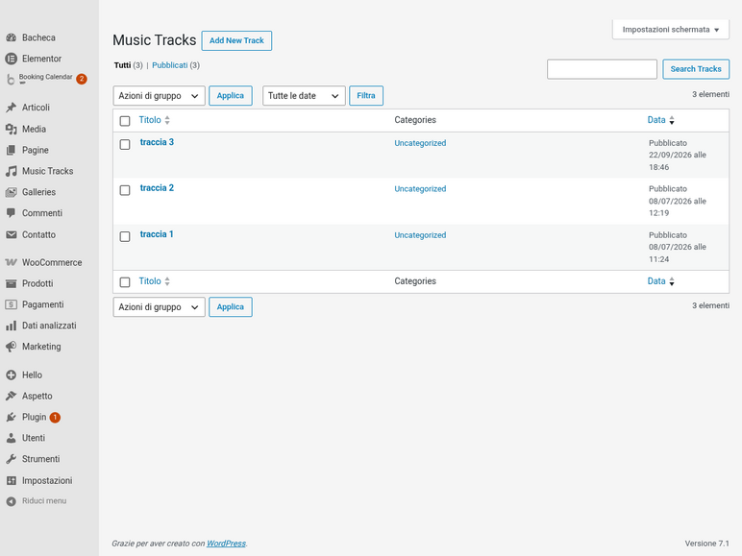Click the Riduci menu collapse arrow icon

tap(11, 501)
